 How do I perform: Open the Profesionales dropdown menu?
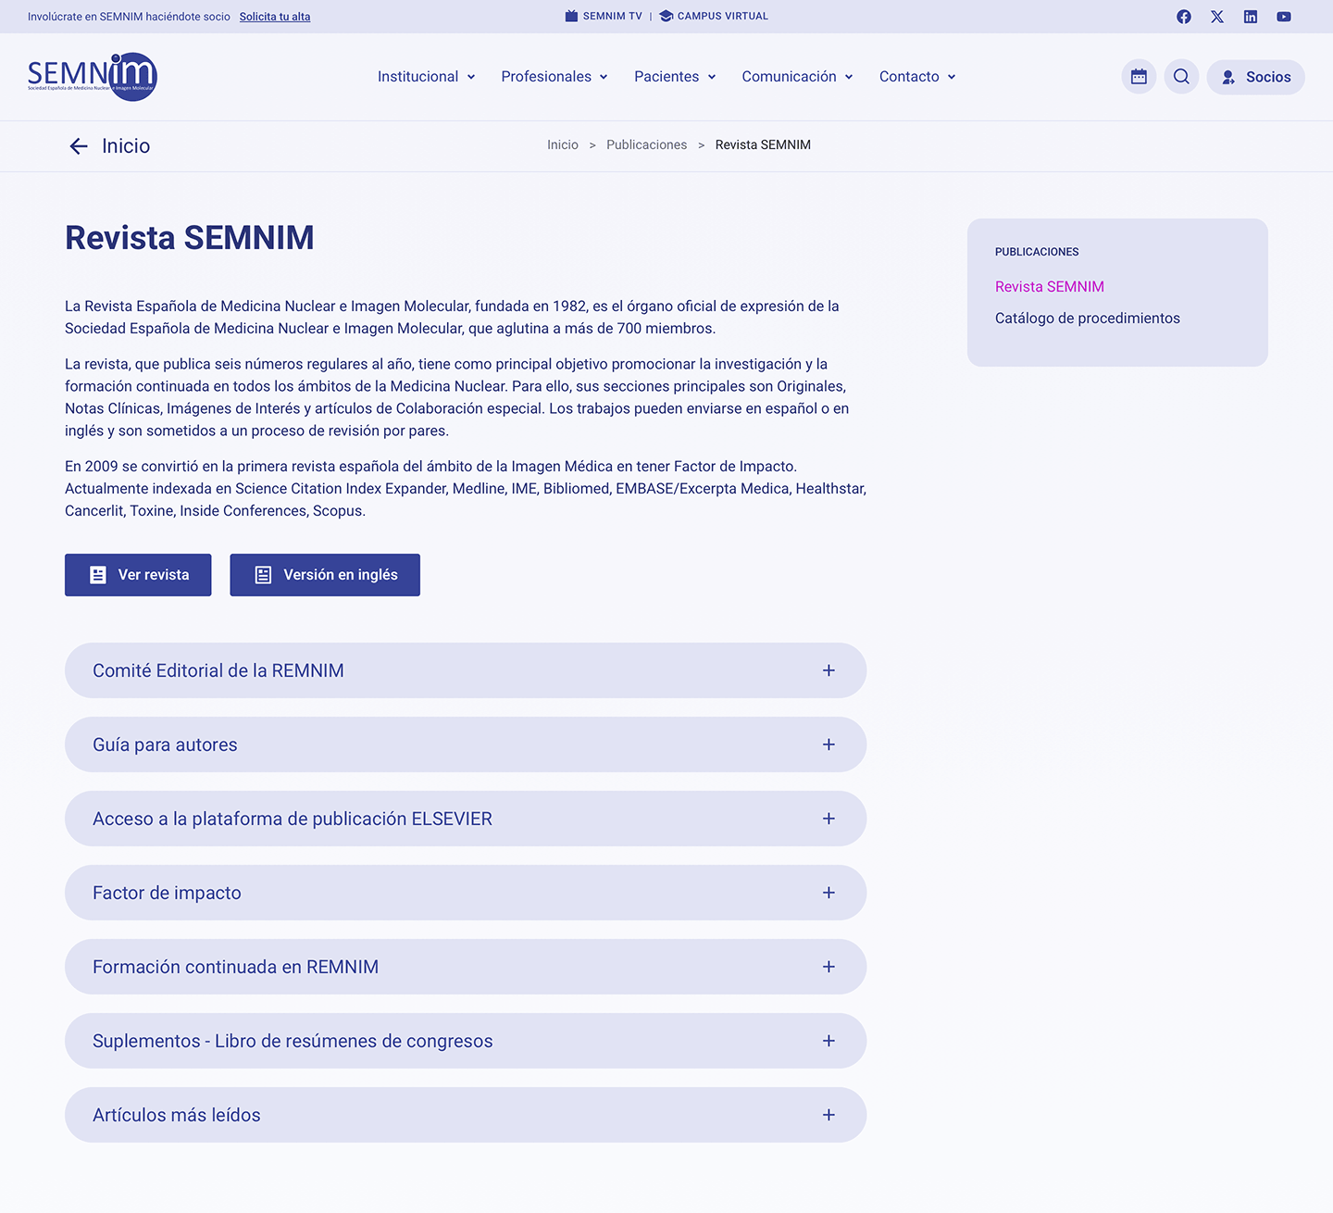(x=554, y=77)
